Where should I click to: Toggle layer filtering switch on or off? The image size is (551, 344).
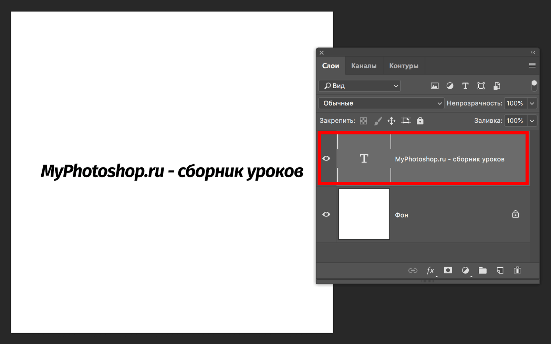pyautogui.click(x=534, y=86)
